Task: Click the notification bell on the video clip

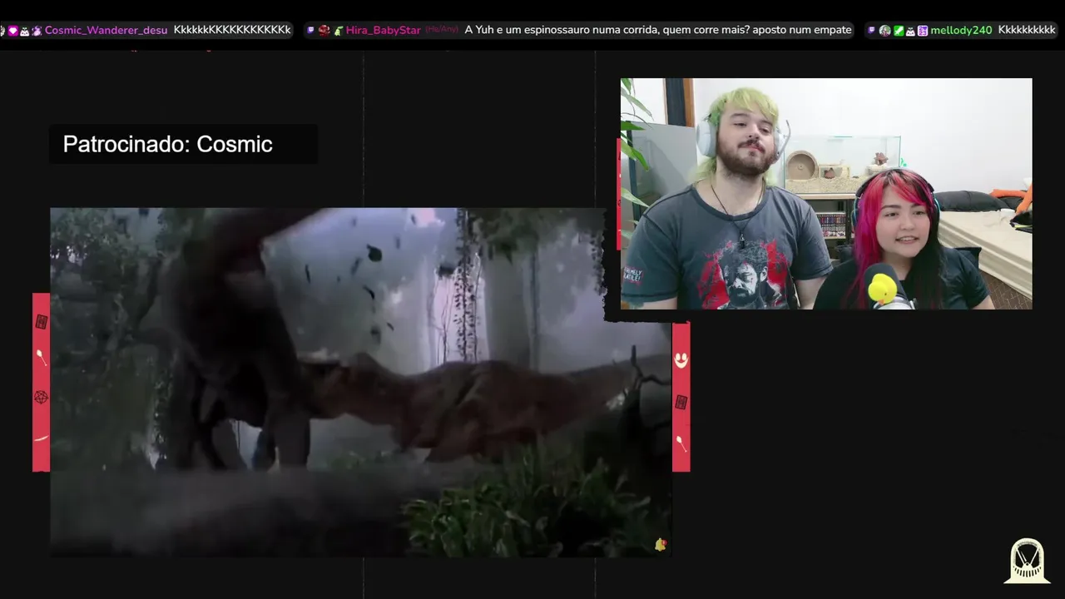Action: click(x=661, y=544)
